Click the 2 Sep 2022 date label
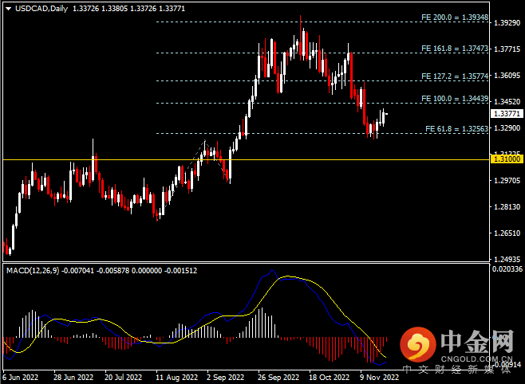The image size is (525, 384). (x=225, y=378)
